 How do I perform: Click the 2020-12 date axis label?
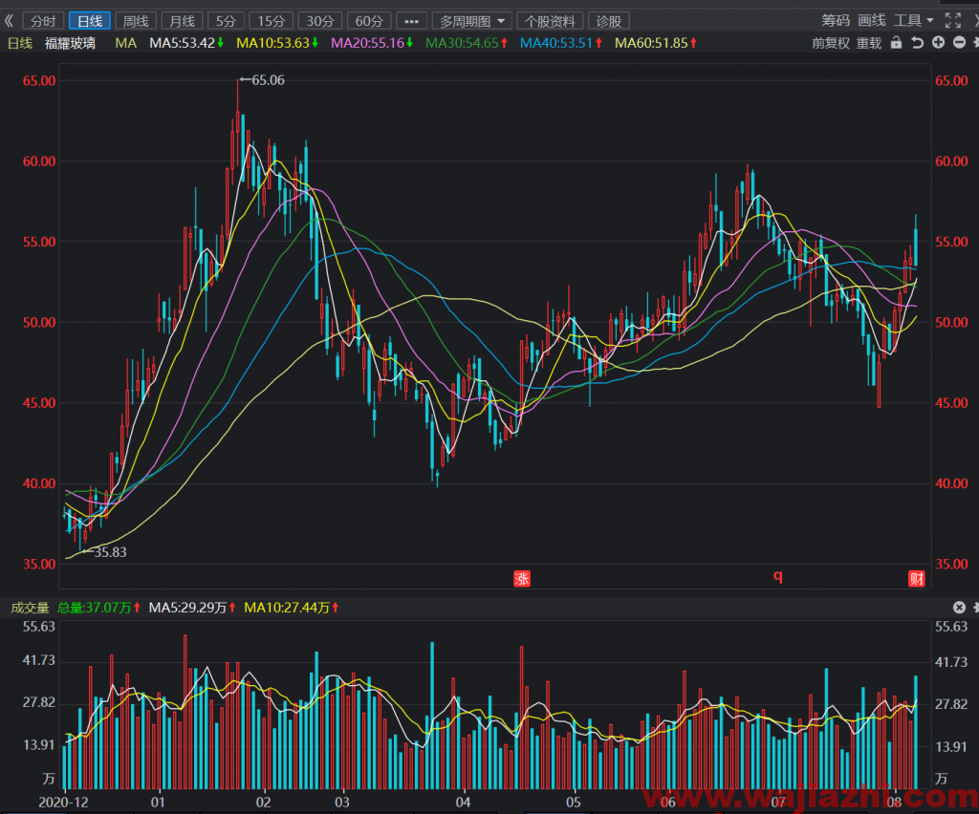(x=64, y=803)
